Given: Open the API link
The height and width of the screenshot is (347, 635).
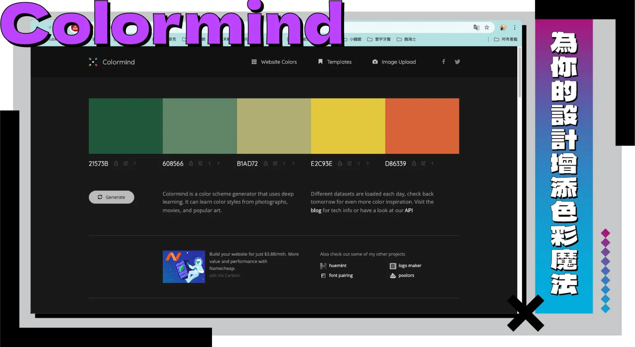Looking at the screenshot, I should click(409, 210).
